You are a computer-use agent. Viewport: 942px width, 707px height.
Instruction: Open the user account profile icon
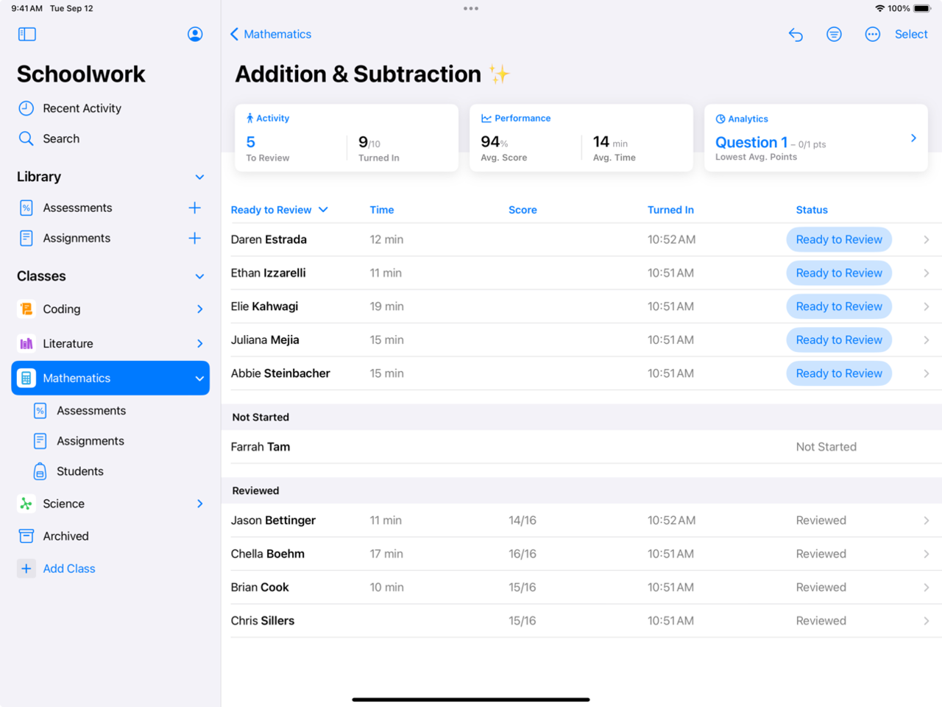pos(195,34)
